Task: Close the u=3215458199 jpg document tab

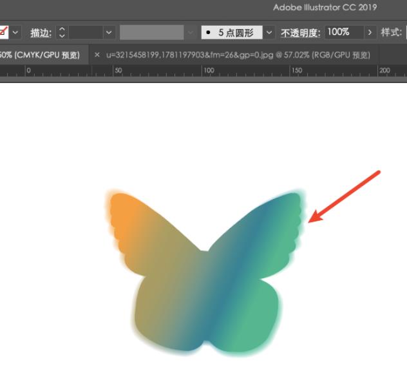Action: coord(97,55)
